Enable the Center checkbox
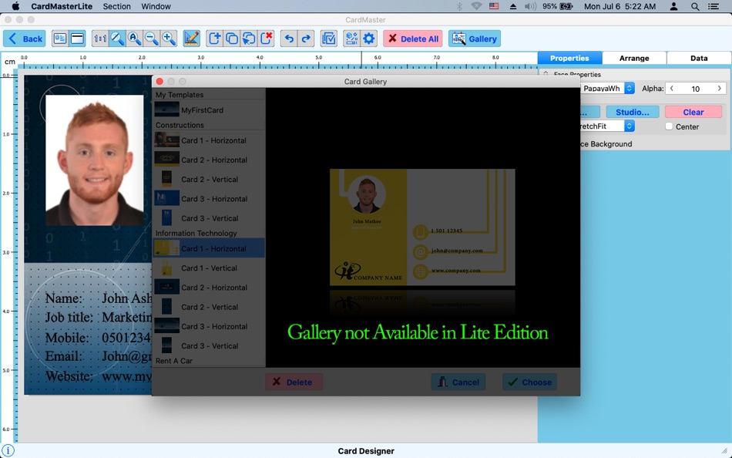 coord(669,126)
